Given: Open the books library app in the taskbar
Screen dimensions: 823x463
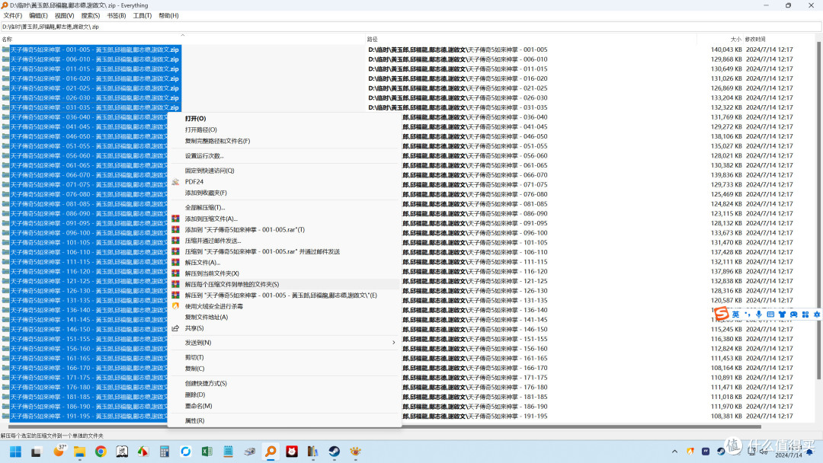Looking at the screenshot, I should tap(313, 452).
